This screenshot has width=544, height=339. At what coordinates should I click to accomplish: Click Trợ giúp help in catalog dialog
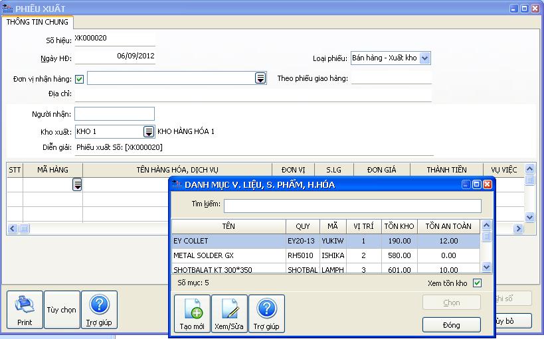[x=266, y=314]
